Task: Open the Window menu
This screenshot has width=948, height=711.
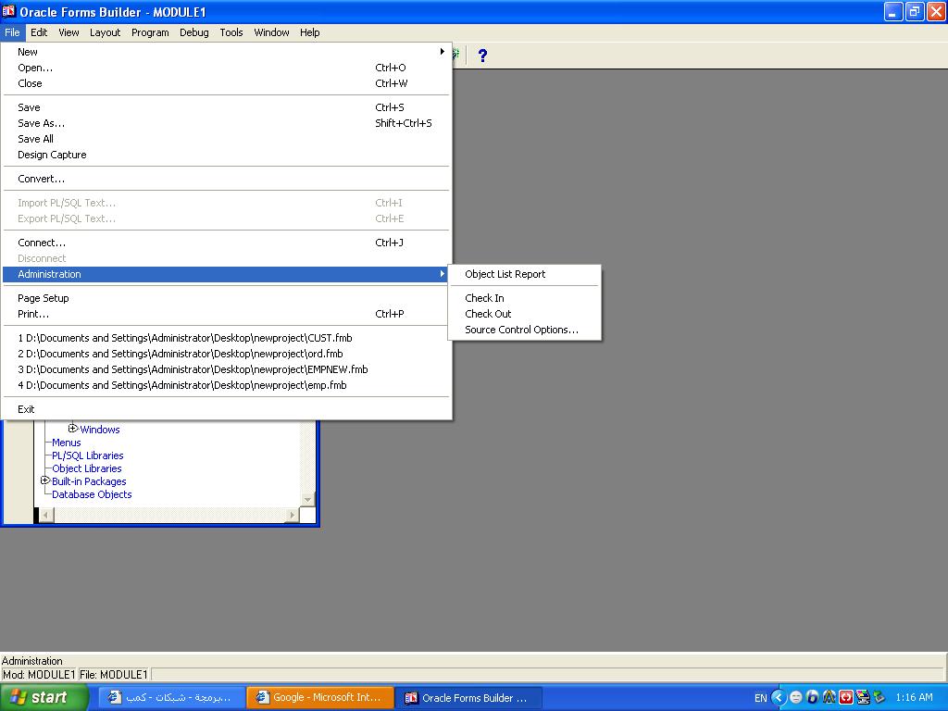Action: point(271,32)
